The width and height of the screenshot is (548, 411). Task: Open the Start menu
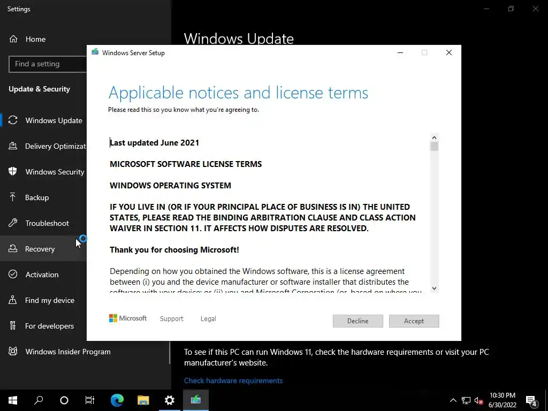coord(13,400)
